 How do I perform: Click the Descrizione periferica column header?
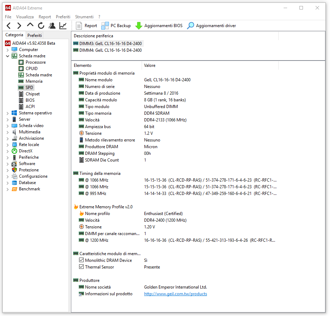pyautogui.click(x=175, y=36)
